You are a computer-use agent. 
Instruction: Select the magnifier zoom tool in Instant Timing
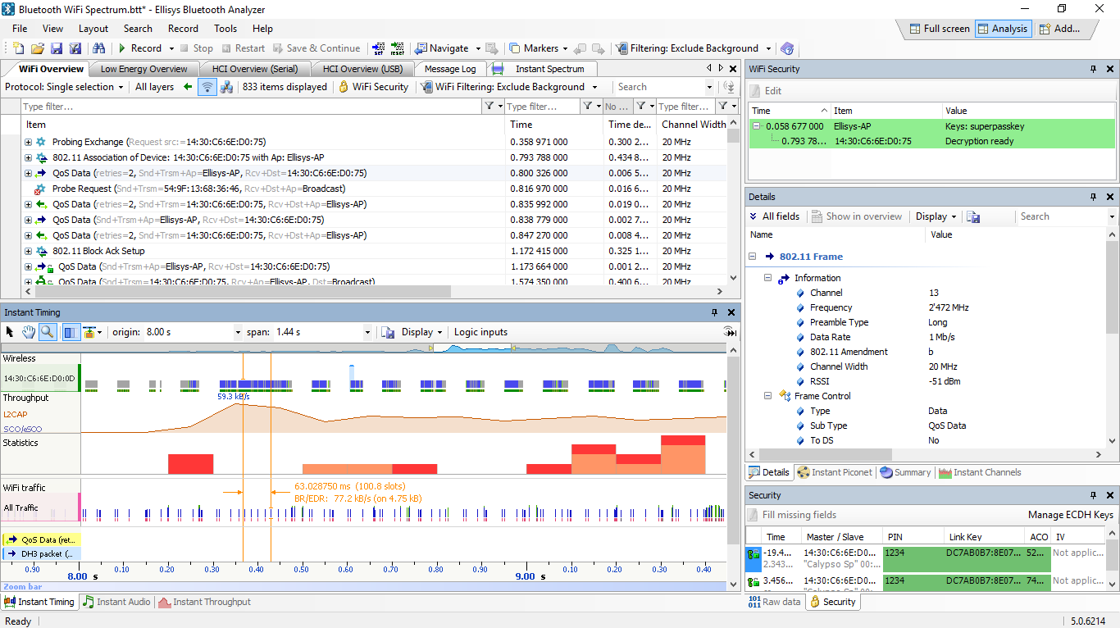48,332
